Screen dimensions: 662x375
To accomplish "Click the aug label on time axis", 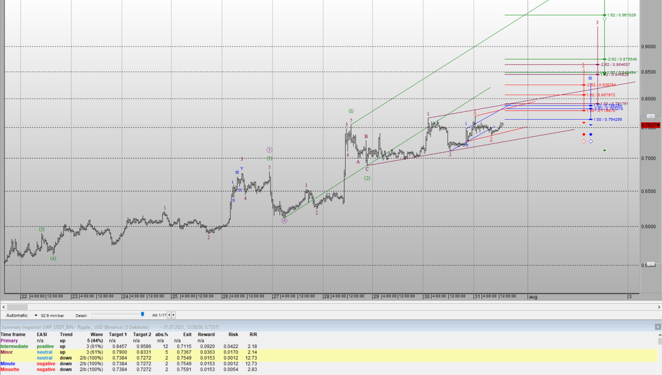I will (533, 297).
